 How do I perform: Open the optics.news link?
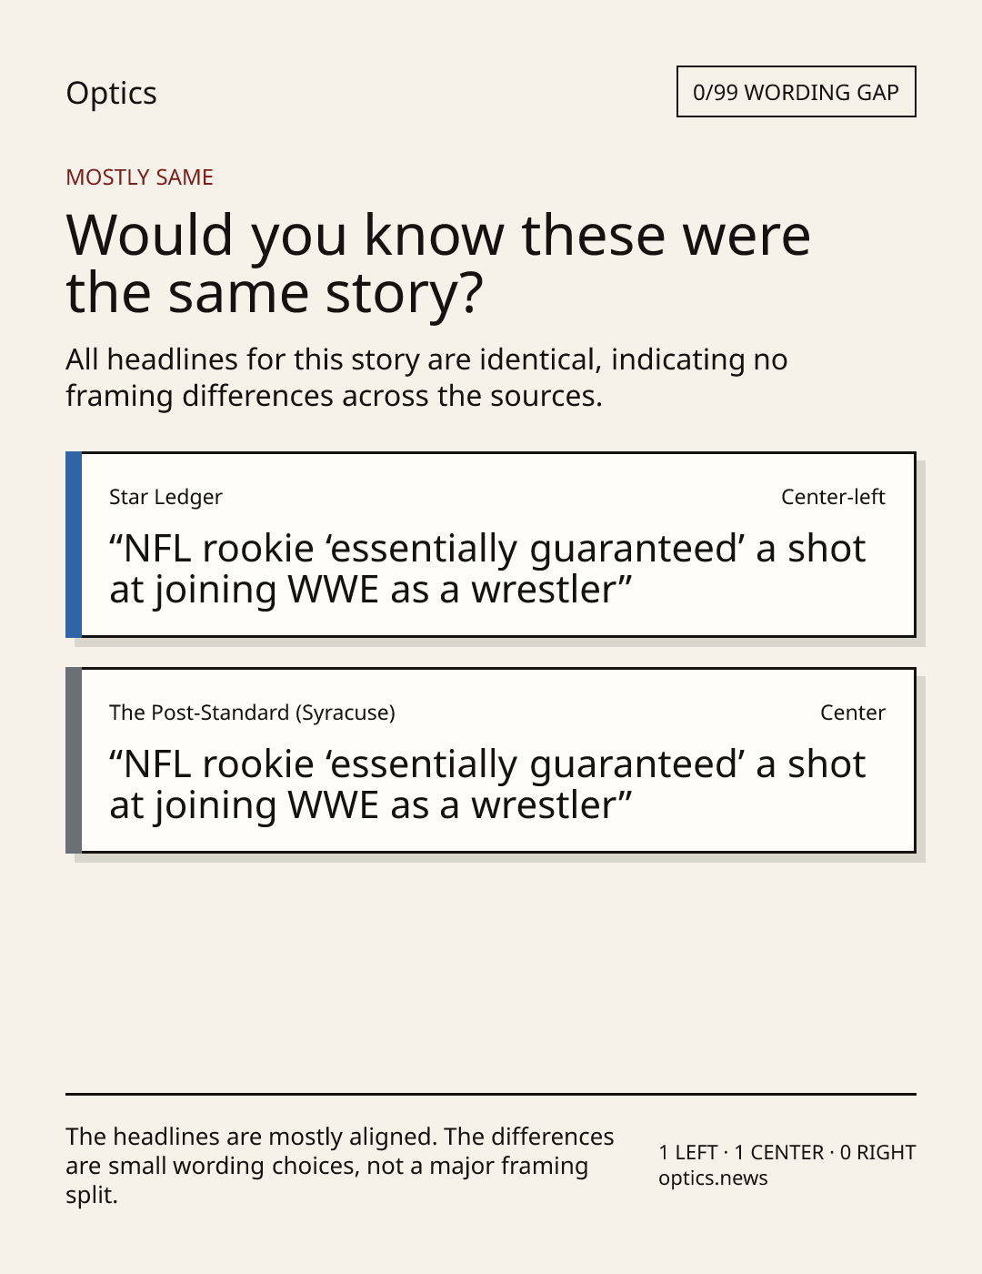pyautogui.click(x=713, y=1178)
